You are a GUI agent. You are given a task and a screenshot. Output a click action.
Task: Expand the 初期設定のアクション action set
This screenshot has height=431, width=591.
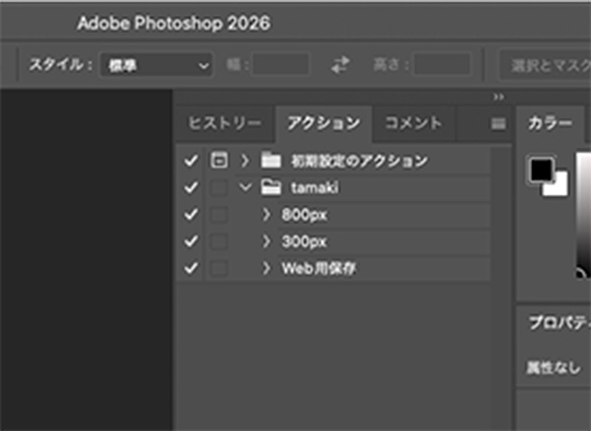[x=245, y=160]
